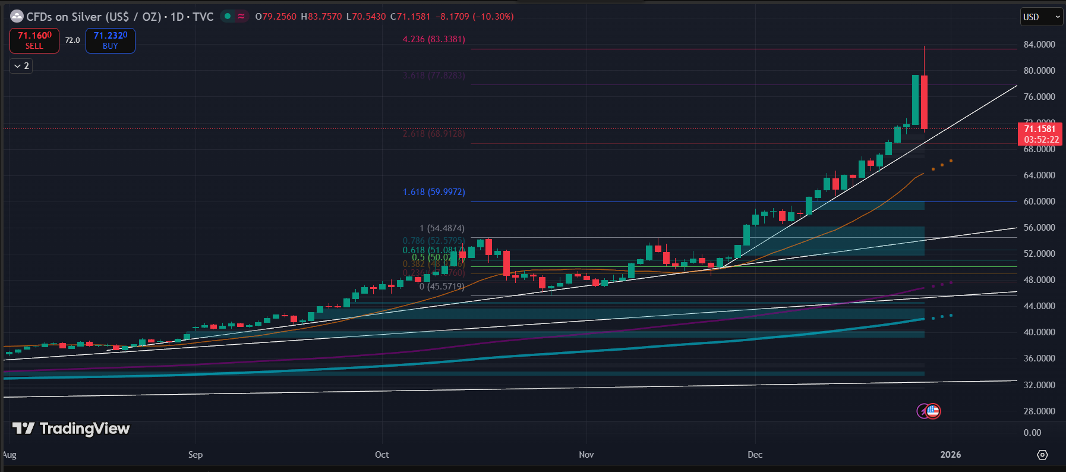The height and width of the screenshot is (472, 1066).
Task: Click the close price value 71.1581 in legend
Action: tap(413, 17)
